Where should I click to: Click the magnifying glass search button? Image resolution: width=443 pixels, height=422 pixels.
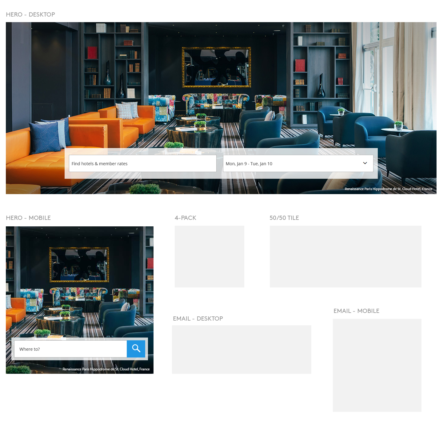(x=136, y=349)
